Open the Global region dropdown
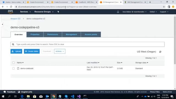Screen dimensions: 176x99 153,12
